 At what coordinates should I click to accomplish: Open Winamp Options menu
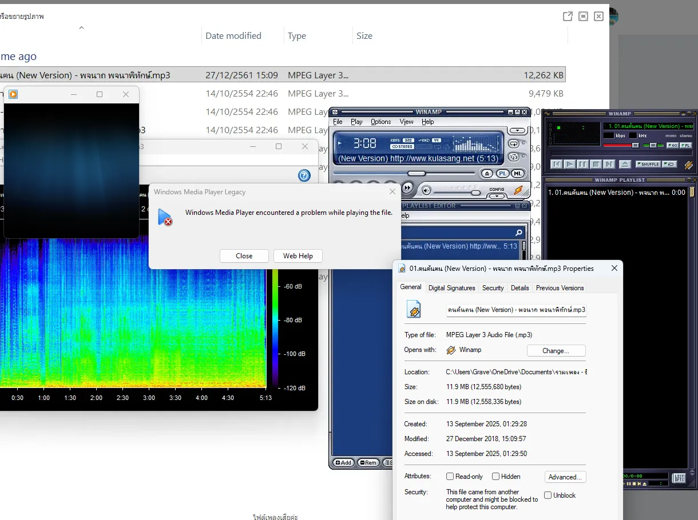380,122
